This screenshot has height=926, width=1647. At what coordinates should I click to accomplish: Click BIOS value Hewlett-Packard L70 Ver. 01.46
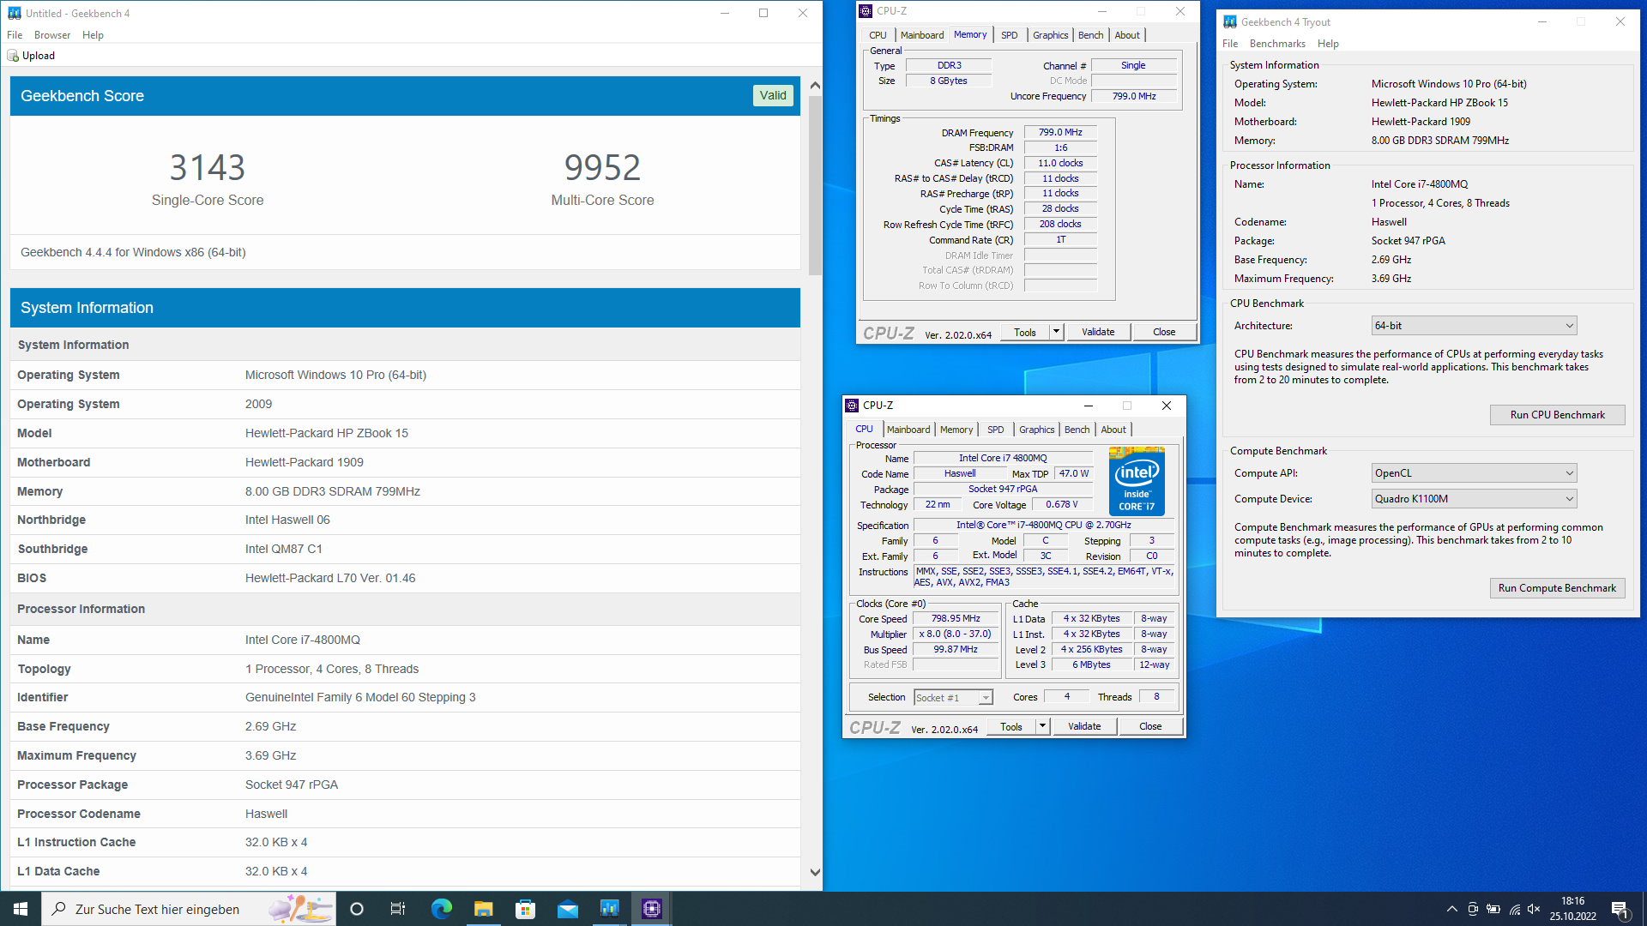click(330, 579)
